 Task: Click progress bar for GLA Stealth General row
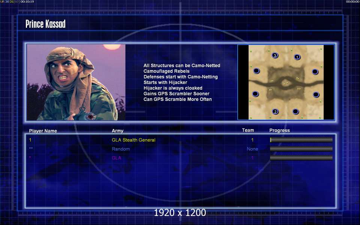coord(301,139)
